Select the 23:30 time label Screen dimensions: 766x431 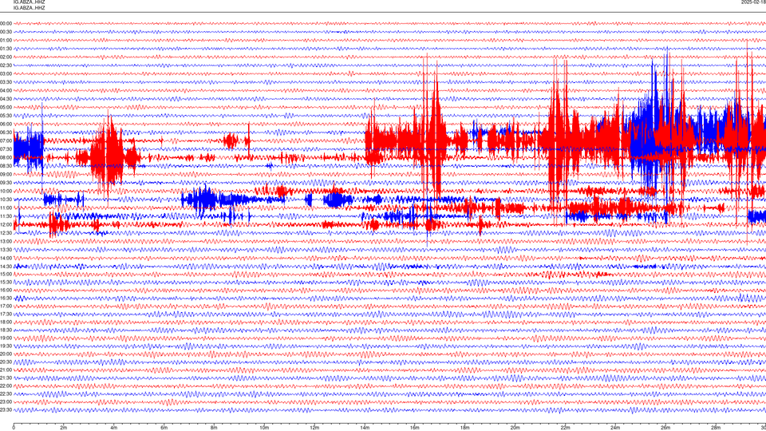6,410
